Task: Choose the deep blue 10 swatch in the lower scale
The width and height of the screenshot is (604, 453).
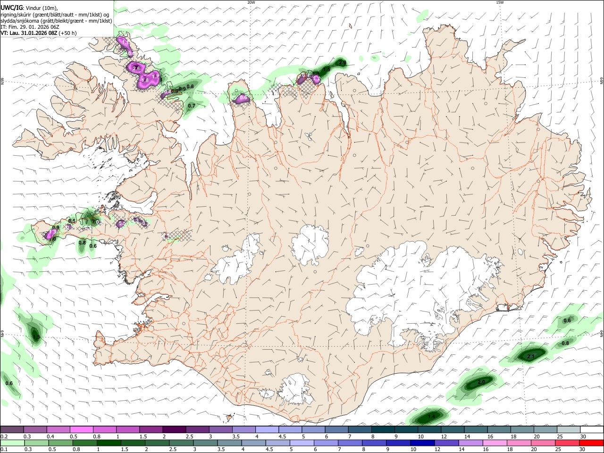Action: click(422, 443)
